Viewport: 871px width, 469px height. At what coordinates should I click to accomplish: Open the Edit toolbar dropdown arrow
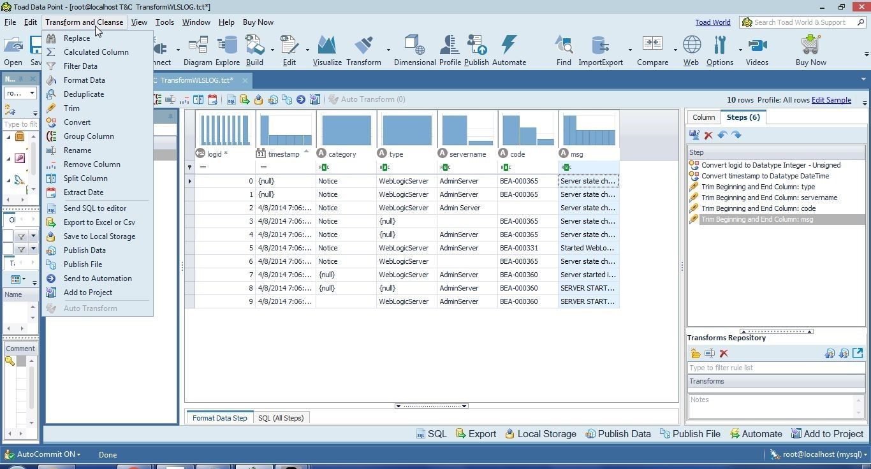[307, 50]
